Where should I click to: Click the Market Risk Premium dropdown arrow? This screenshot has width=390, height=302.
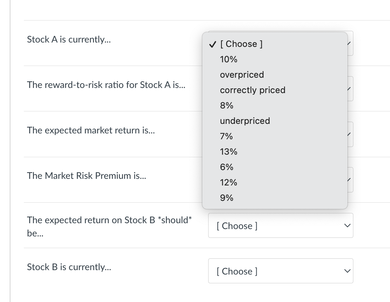(350, 180)
